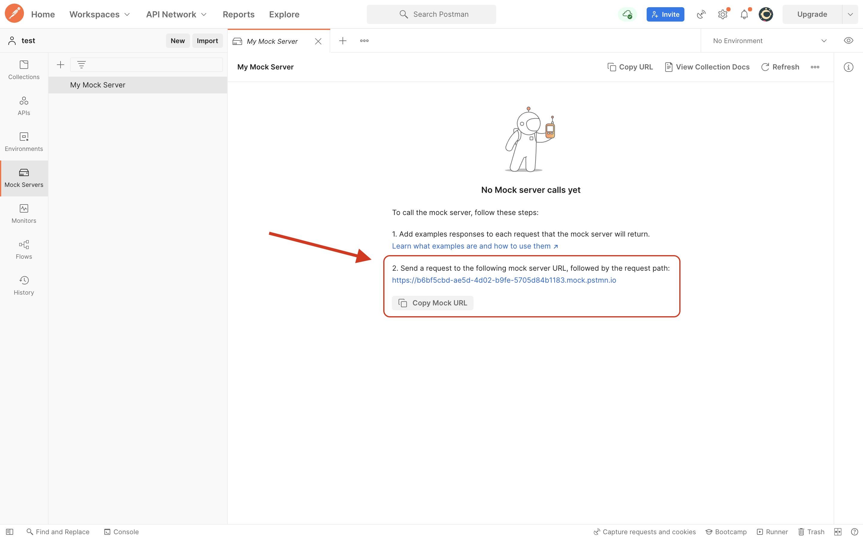Open the Flows sidebar section
This screenshot has width=863, height=539.
[x=24, y=249]
